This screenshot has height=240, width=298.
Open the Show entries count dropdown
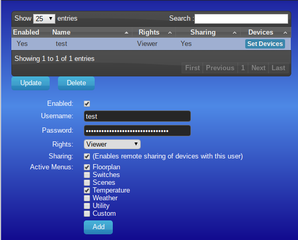[44, 19]
